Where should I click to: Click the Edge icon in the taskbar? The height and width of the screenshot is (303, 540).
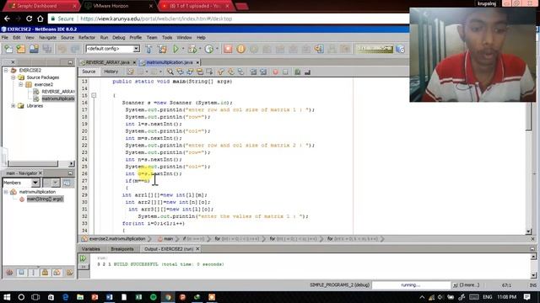point(66,297)
